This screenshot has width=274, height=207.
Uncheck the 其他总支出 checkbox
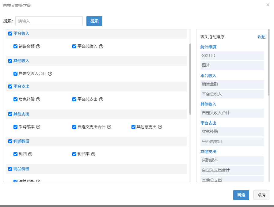[133, 127]
